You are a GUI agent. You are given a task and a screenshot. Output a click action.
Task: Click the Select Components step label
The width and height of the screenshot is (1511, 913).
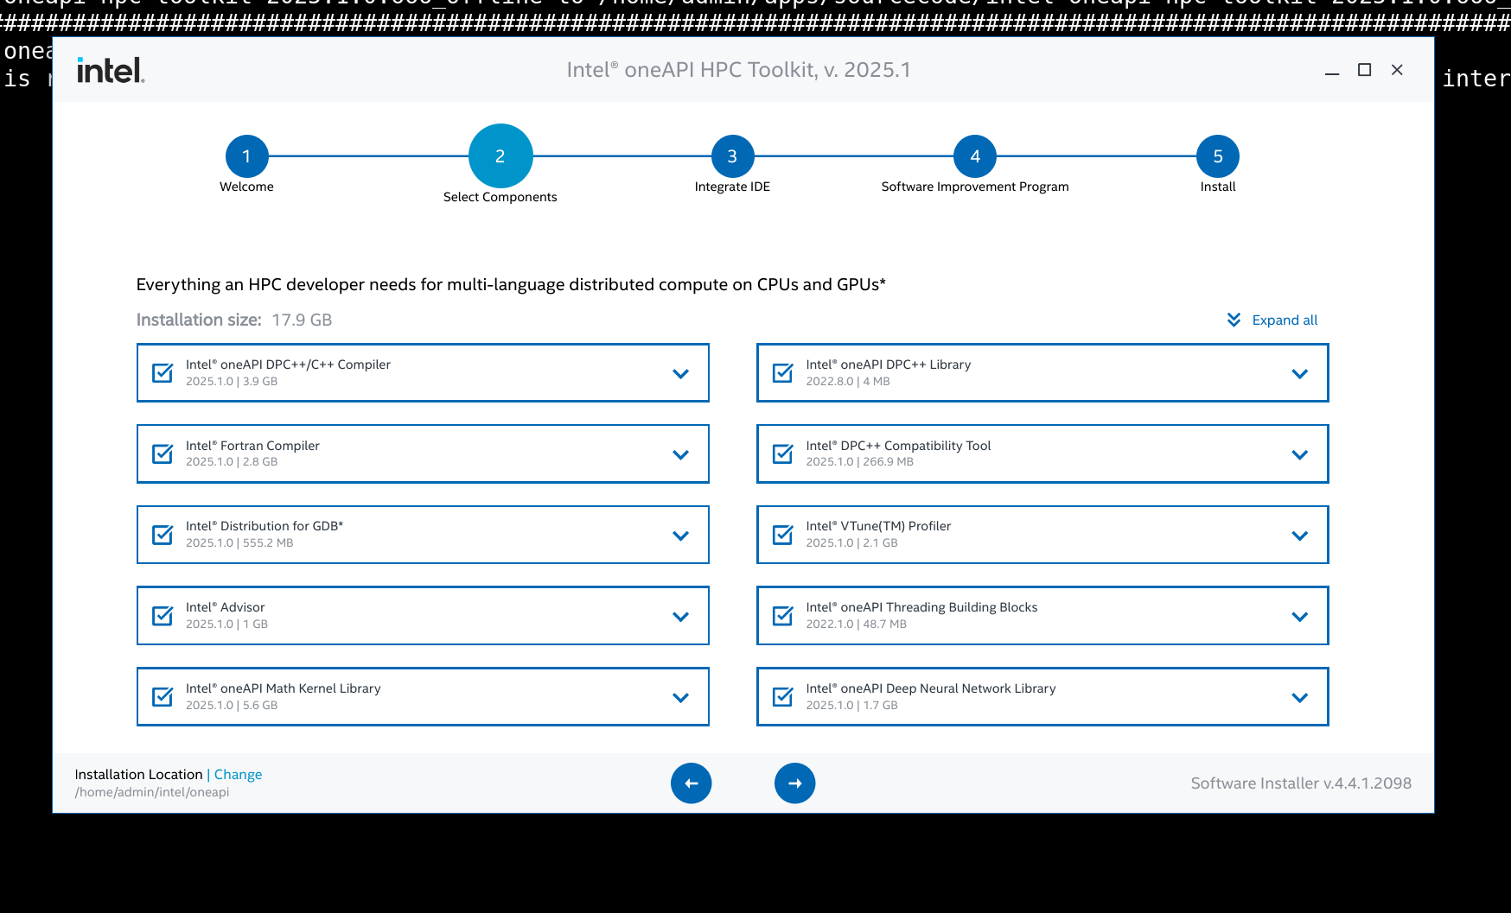pyautogui.click(x=500, y=197)
